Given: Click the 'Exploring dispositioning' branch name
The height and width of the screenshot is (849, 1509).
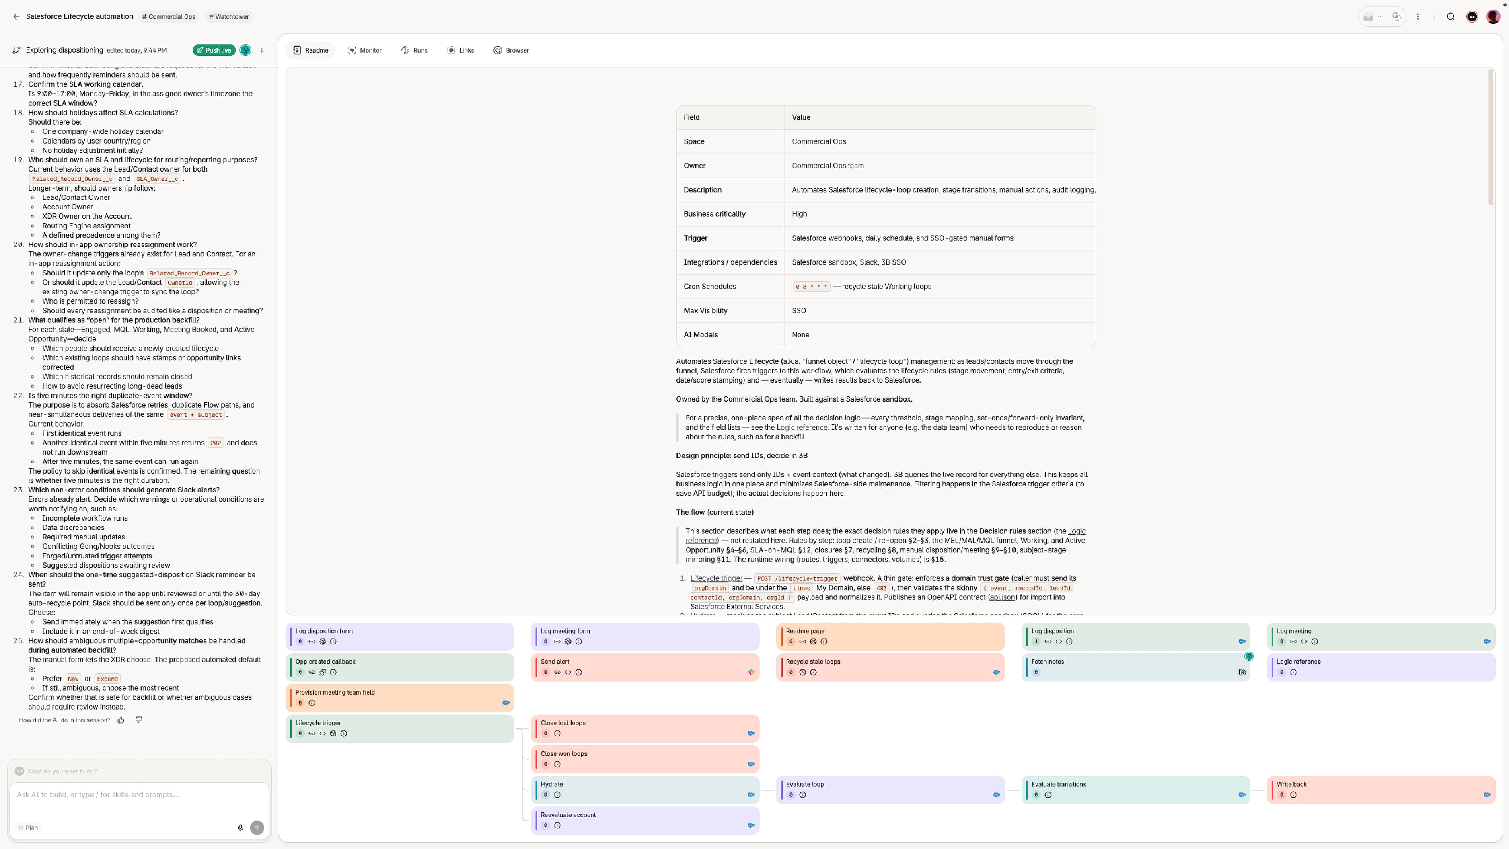Looking at the screenshot, I should 64,50.
